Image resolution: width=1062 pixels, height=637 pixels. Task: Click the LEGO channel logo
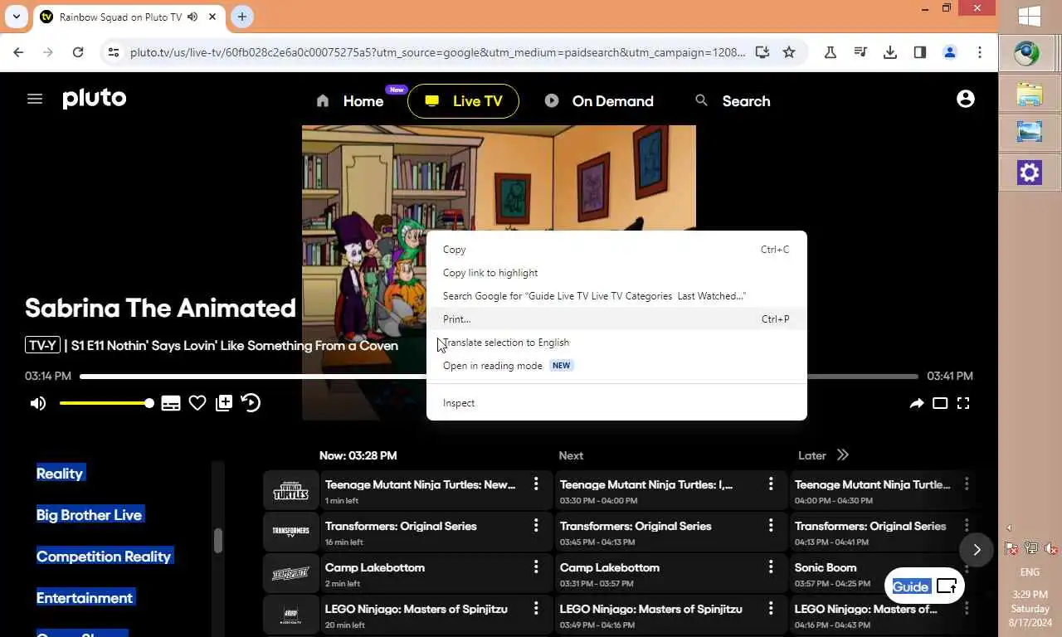click(x=291, y=615)
